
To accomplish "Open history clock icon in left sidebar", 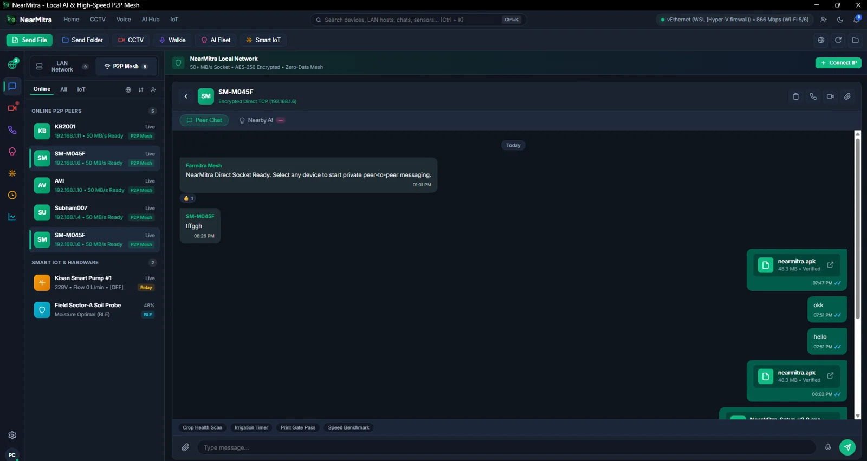I will tap(12, 195).
